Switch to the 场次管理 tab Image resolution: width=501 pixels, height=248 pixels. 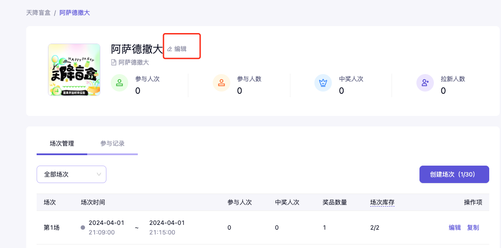click(62, 143)
